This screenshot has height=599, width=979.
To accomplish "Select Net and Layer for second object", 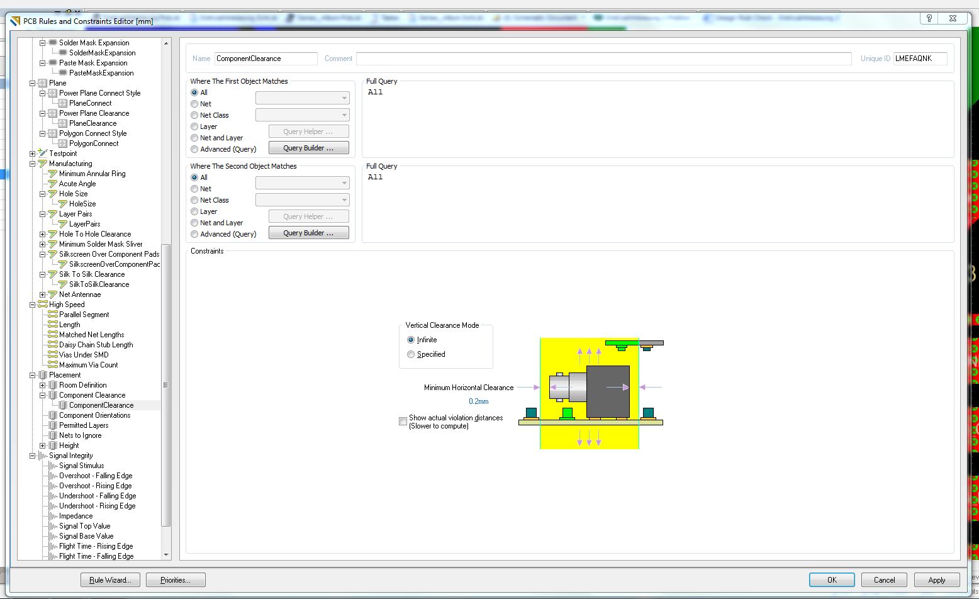I will click(x=194, y=223).
